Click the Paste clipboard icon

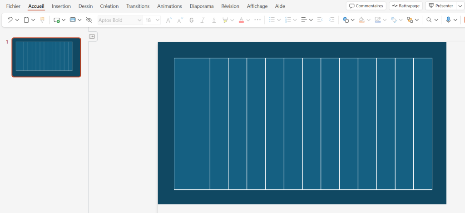coord(26,20)
